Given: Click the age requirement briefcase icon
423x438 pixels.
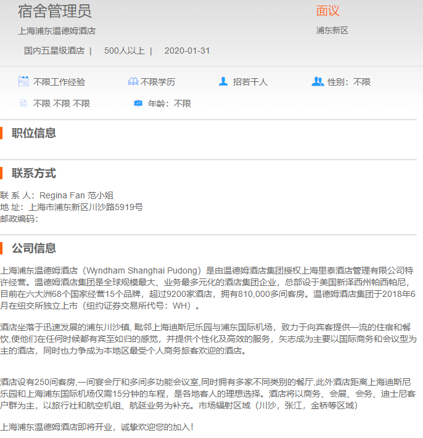Looking at the screenshot, I should [x=138, y=103].
